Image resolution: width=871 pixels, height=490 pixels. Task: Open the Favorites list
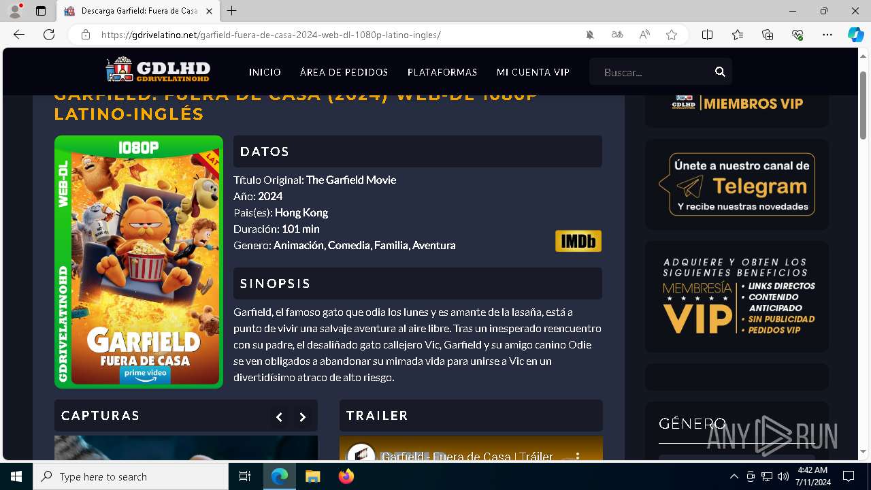[738, 35]
